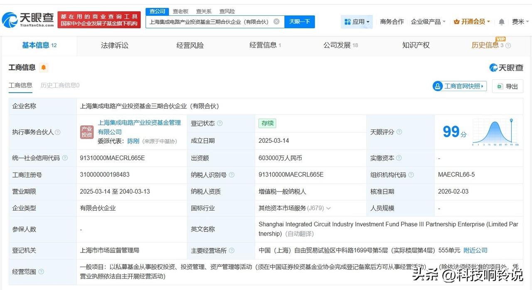Select the 历史工商信息 sub-tab
532x290 pixels.
click(x=60, y=85)
